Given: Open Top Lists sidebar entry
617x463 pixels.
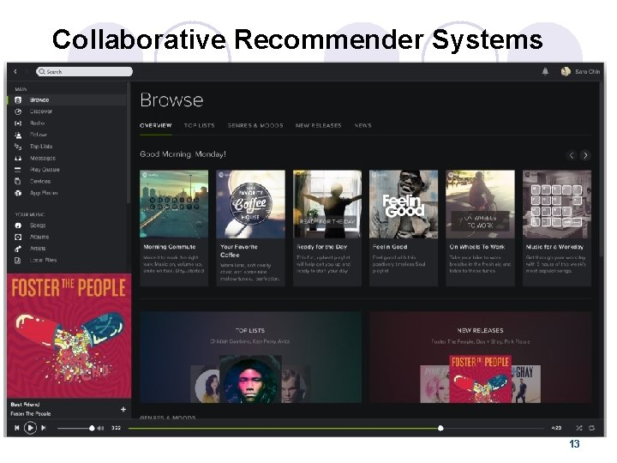Looking at the screenshot, I should pos(41,147).
